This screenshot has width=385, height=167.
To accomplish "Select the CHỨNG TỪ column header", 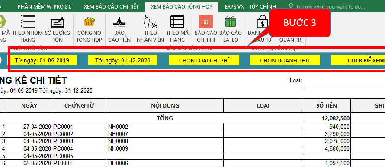I will click(80, 105).
